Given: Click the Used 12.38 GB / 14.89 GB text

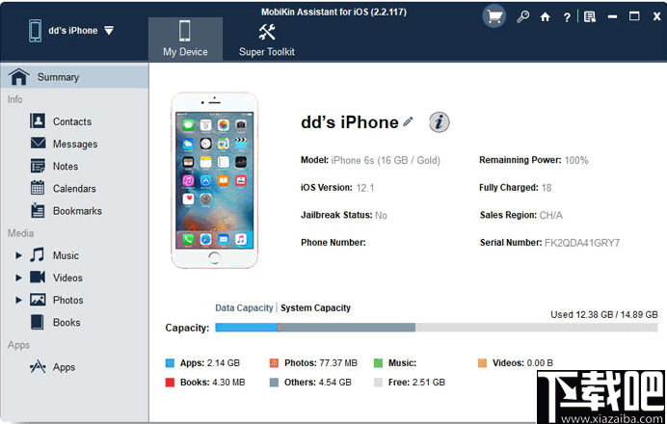Looking at the screenshot, I should click(604, 315).
